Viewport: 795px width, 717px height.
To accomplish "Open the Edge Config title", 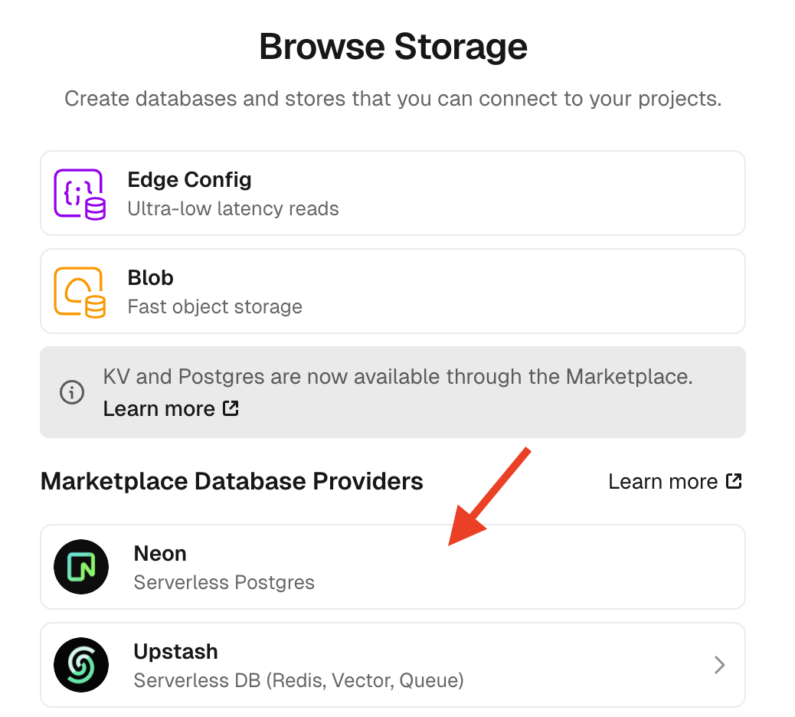I will pos(189,180).
